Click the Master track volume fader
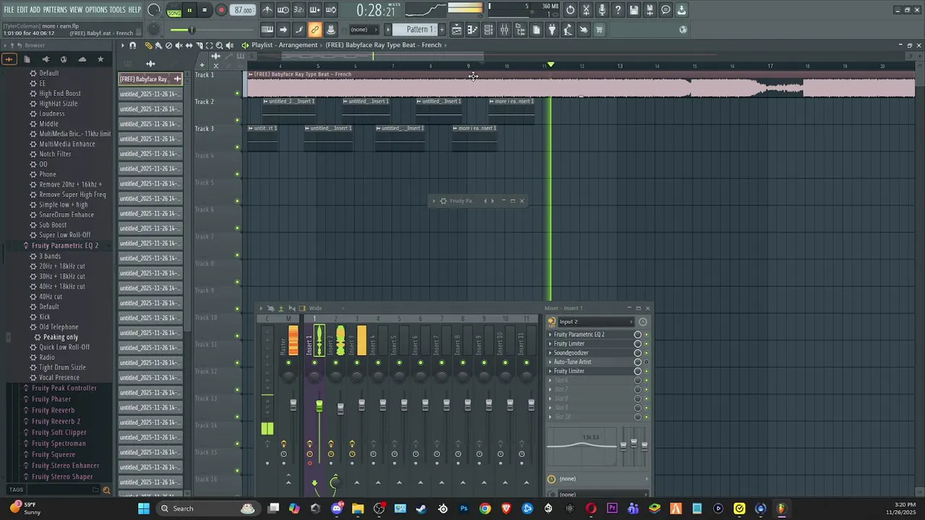Viewport: 925px width, 520px height. [293, 405]
